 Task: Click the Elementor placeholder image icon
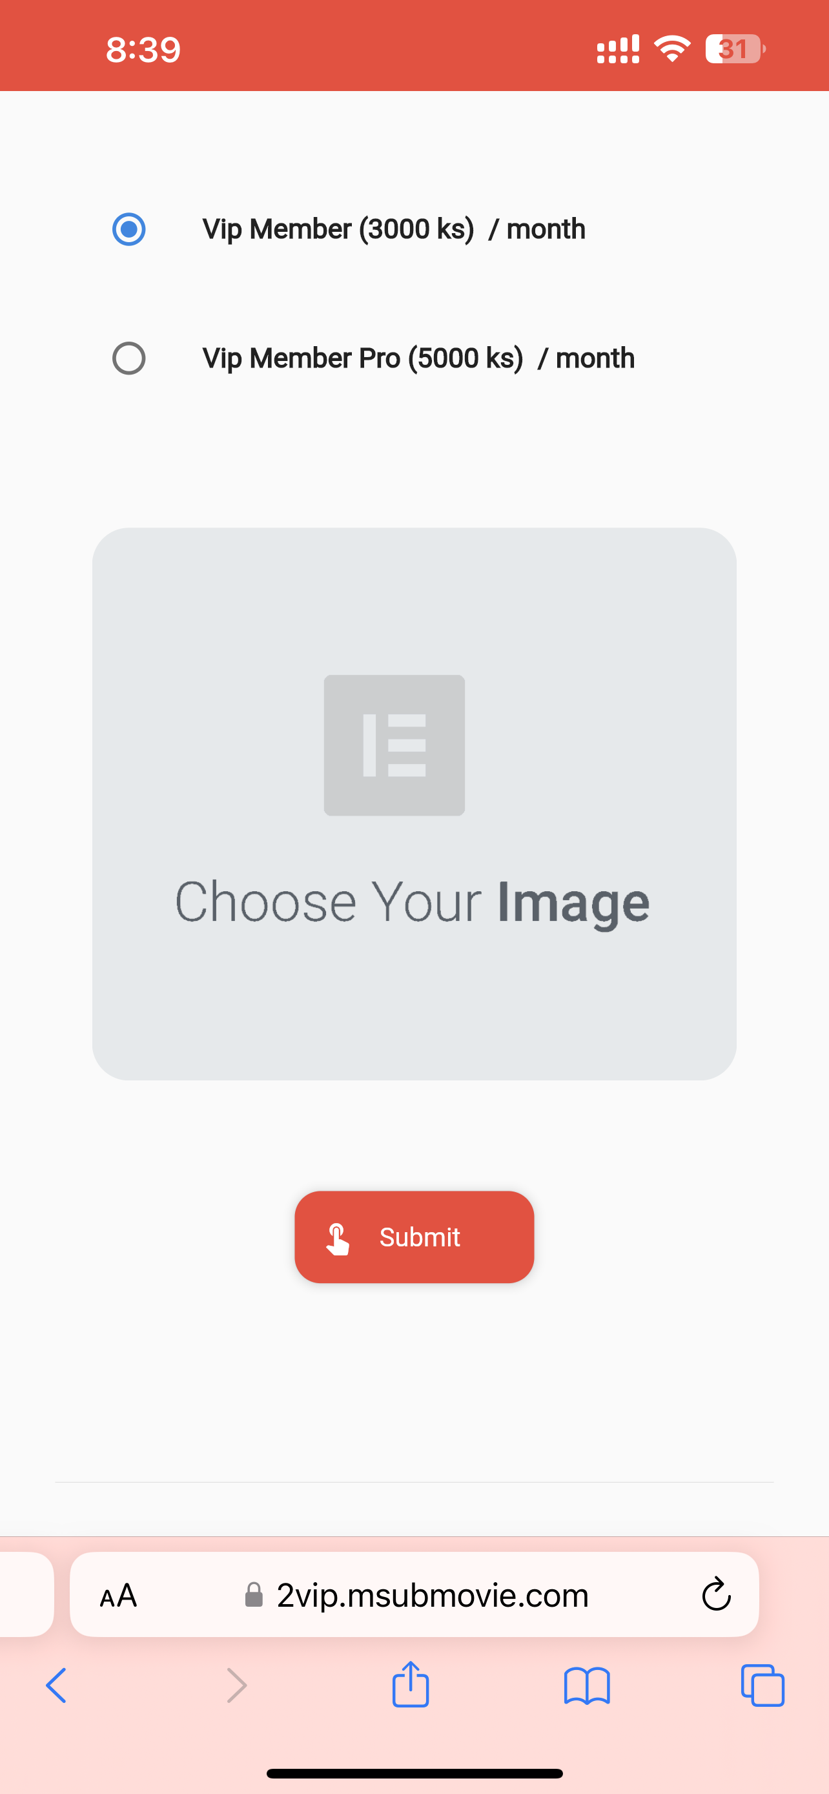(x=394, y=745)
